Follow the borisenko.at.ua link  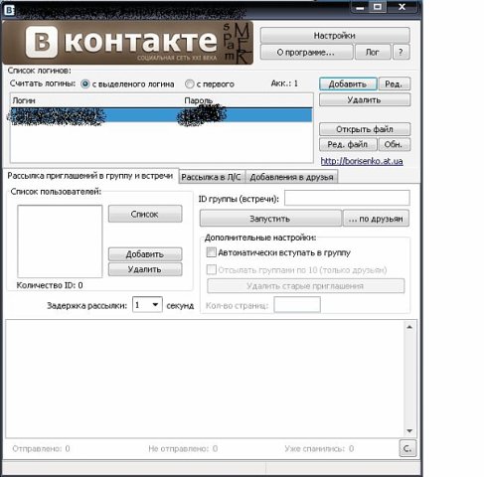pos(362,161)
